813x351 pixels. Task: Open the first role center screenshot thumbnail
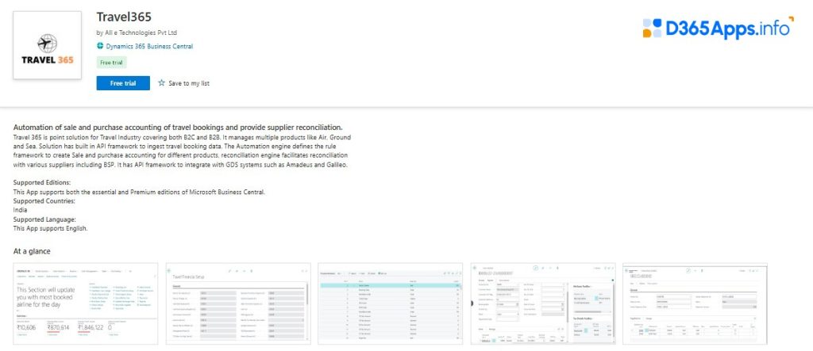point(86,303)
